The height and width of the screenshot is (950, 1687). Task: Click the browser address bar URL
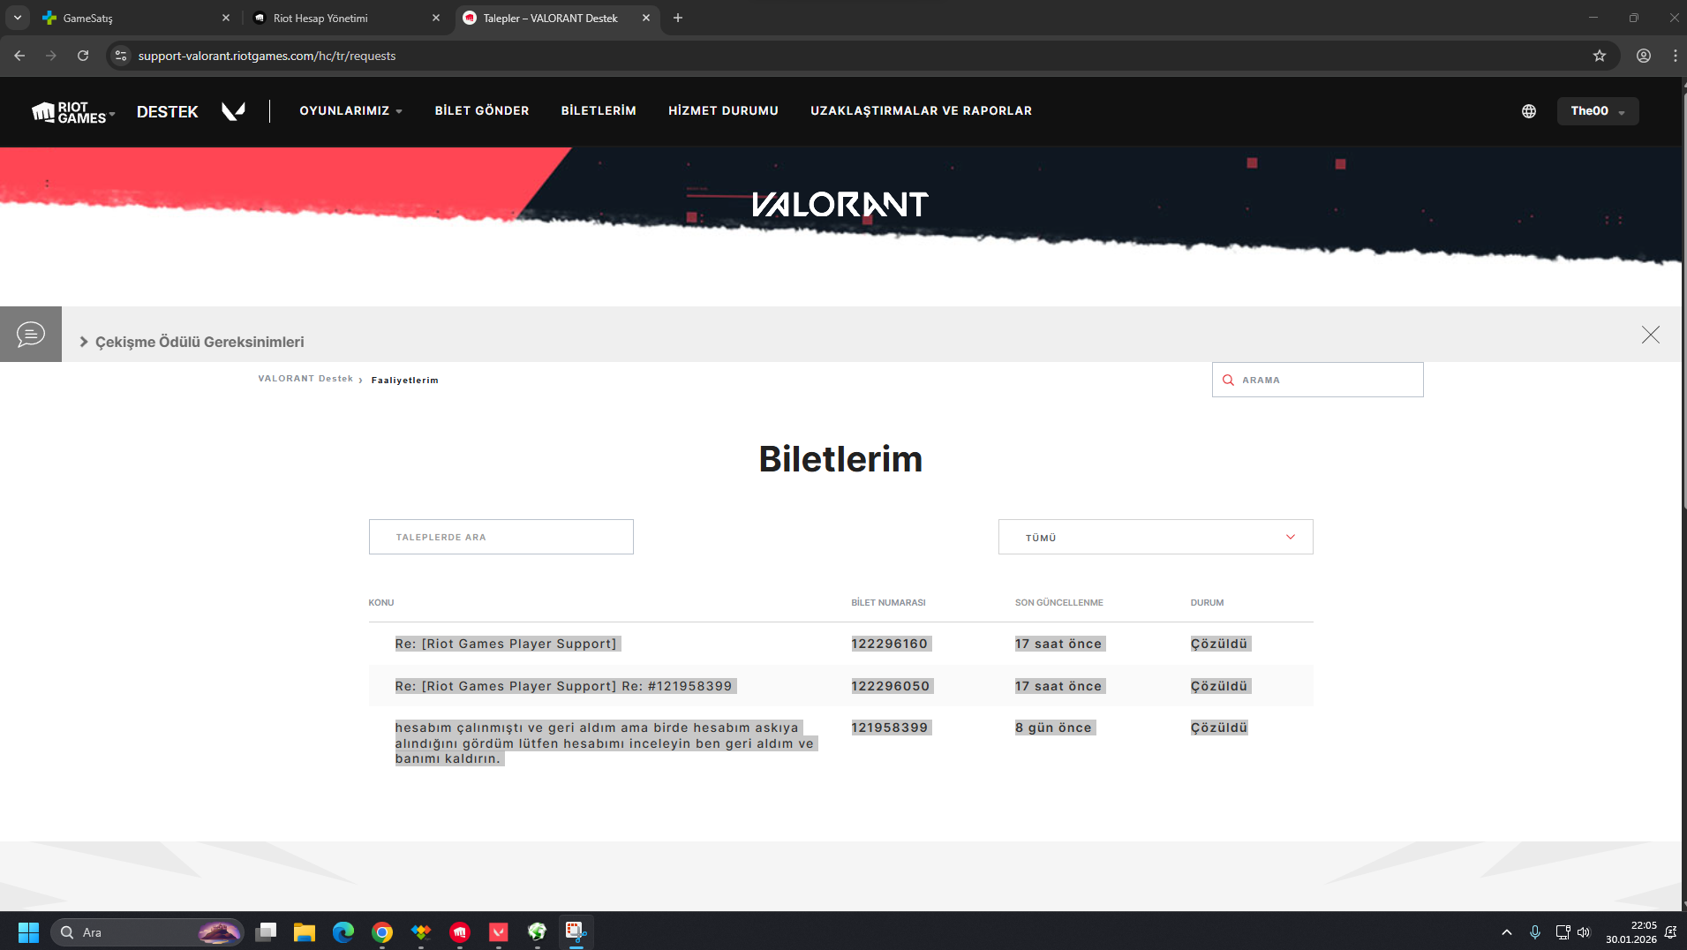(x=267, y=56)
